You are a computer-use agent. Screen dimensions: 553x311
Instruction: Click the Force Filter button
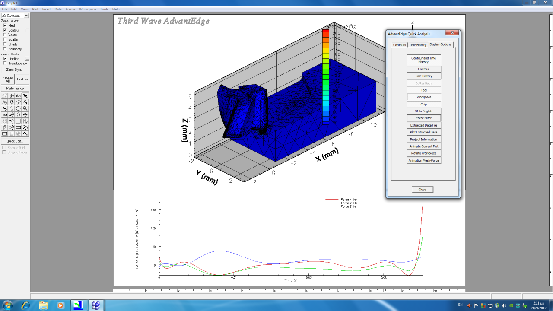pos(423,118)
